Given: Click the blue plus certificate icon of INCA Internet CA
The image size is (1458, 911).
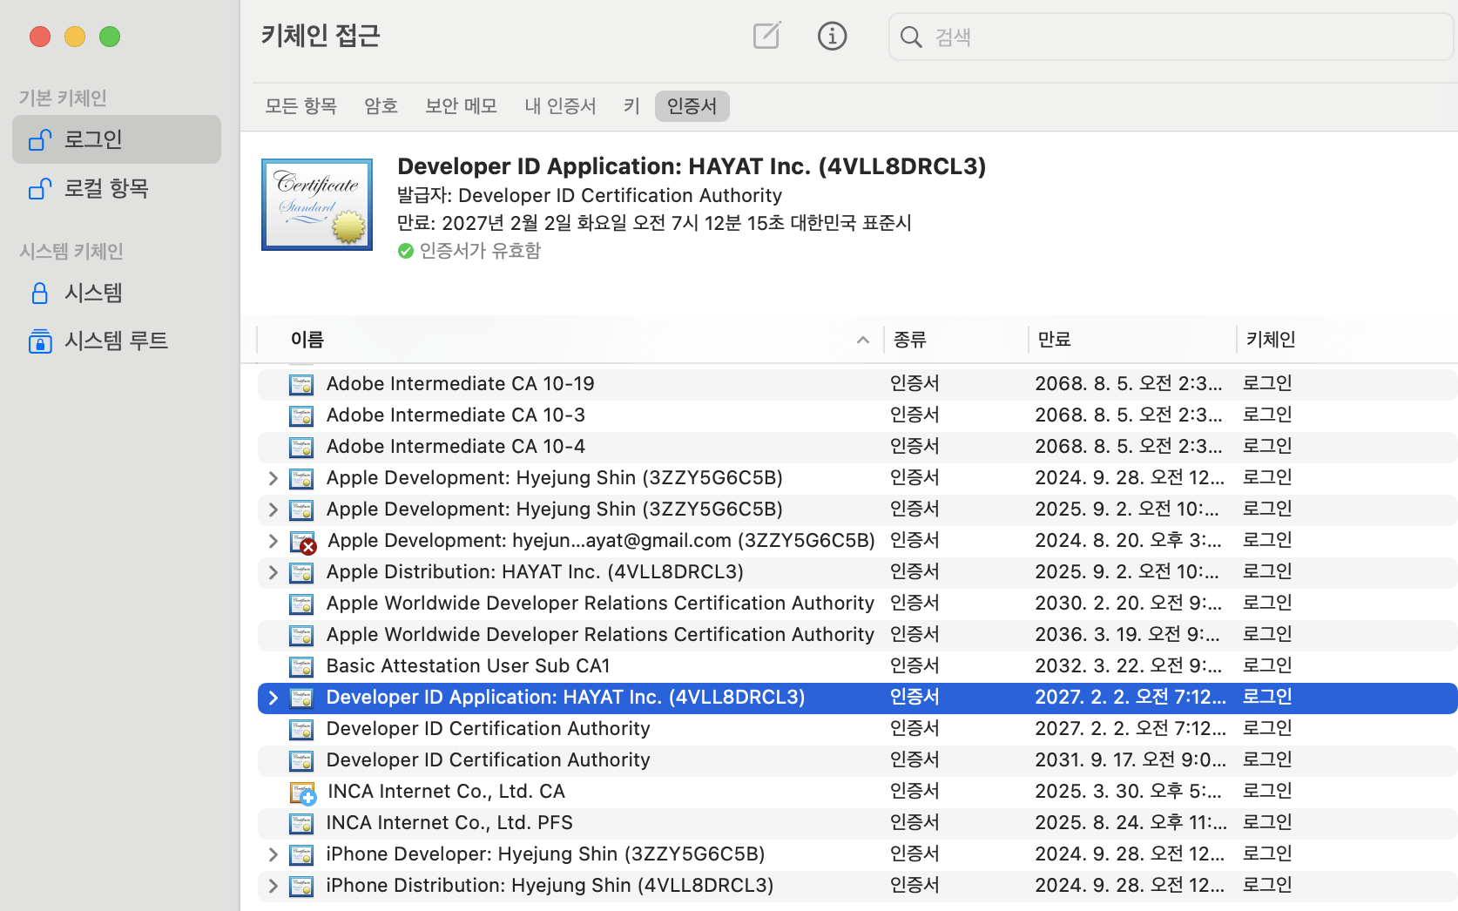Looking at the screenshot, I should tap(303, 793).
